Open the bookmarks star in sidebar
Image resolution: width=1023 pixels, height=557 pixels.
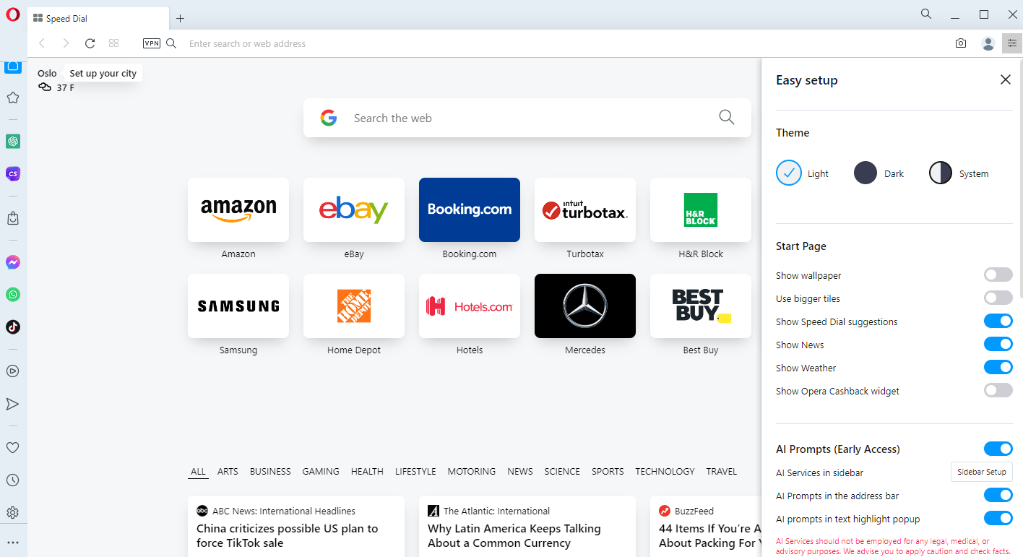click(x=13, y=98)
